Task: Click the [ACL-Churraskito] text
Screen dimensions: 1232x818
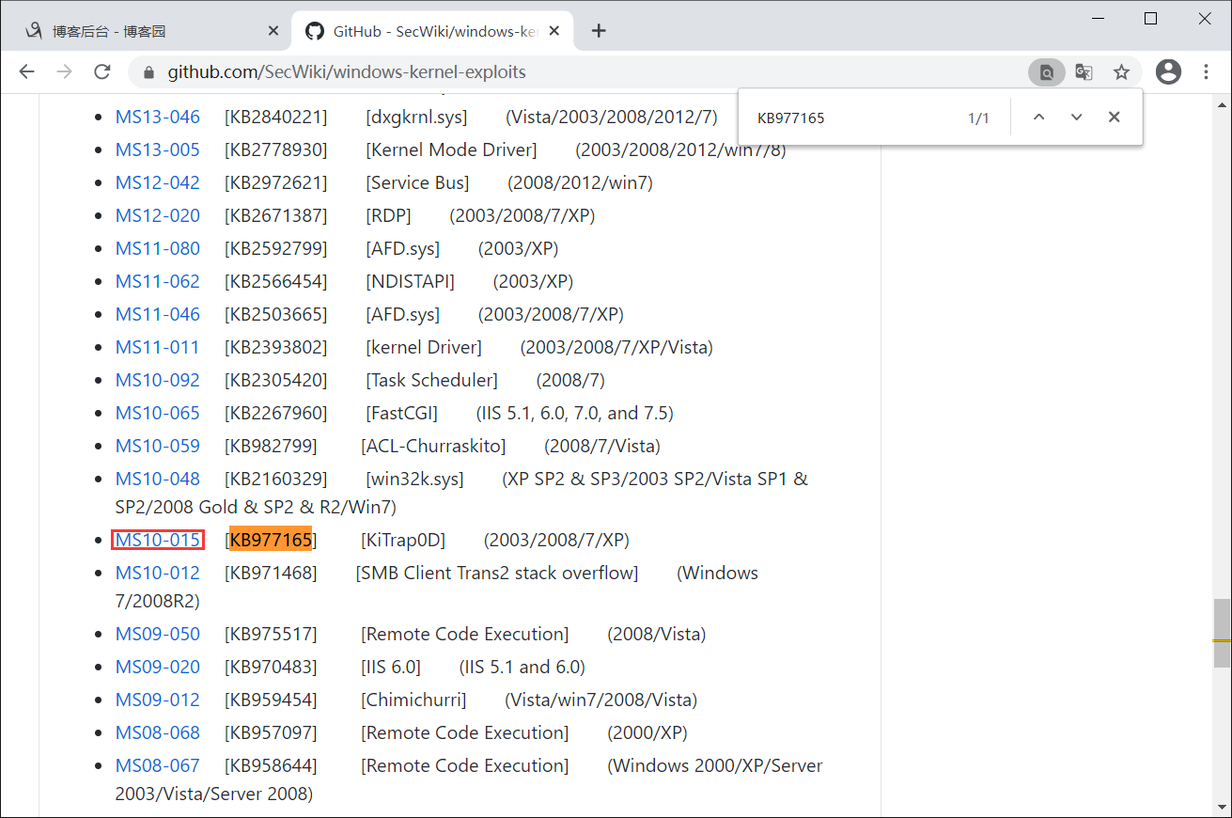Action: pyautogui.click(x=433, y=446)
